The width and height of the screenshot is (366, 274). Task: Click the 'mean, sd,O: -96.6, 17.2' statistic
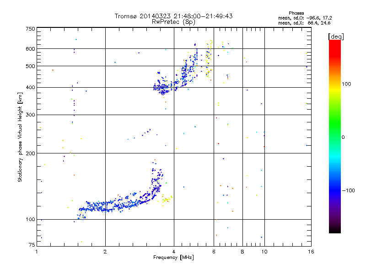(305, 18)
